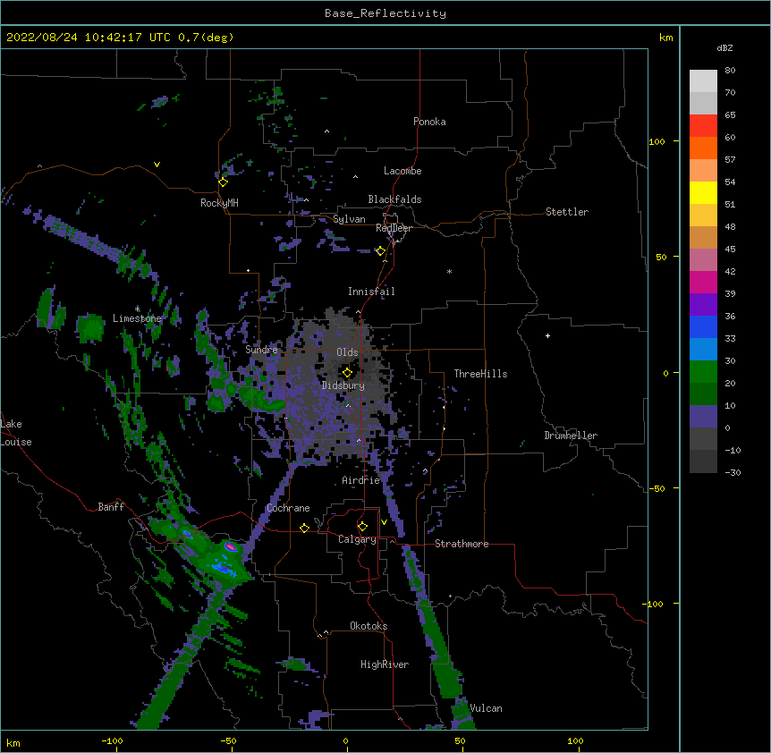This screenshot has height=753, width=771.
Task: Select the HighRiver label
Action: (x=385, y=664)
